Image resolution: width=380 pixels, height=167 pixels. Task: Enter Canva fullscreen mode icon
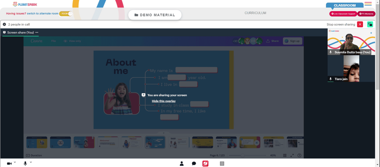(292, 155)
